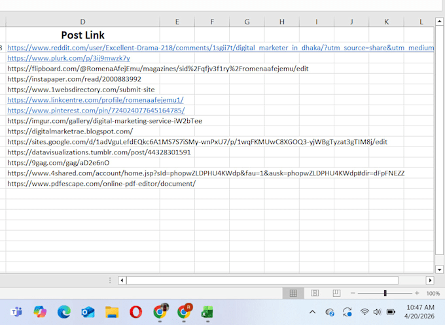Open Wi-Fi network settings icon

click(x=365, y=312)
